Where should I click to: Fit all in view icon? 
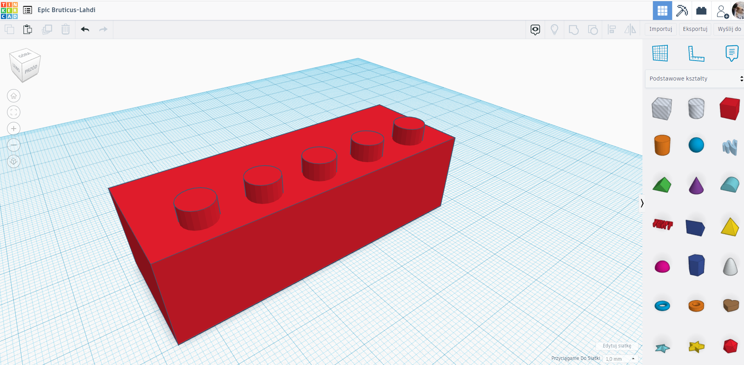(x=14, y=112)
